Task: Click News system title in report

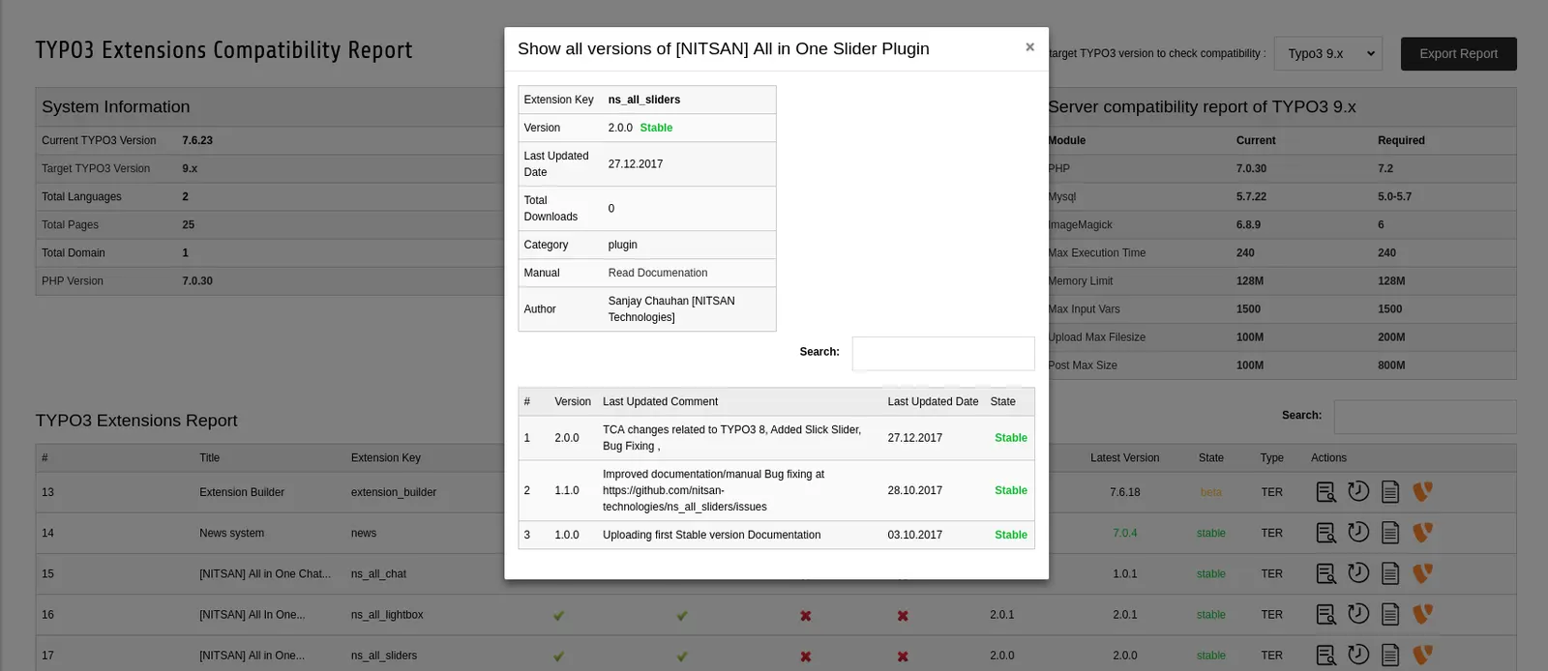Action: click(231, 533)
